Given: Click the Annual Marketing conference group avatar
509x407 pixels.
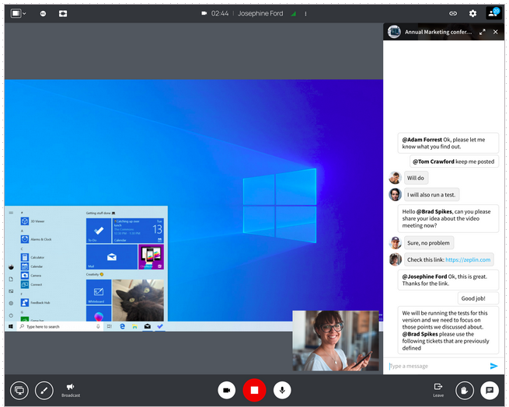Looking at the screenshot, I should 394,32.
